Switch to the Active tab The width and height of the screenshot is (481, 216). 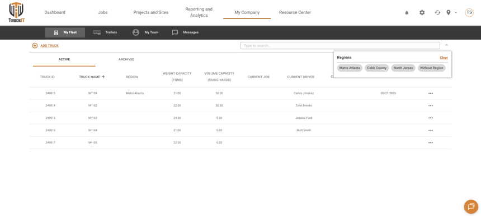tap(64, 59)
